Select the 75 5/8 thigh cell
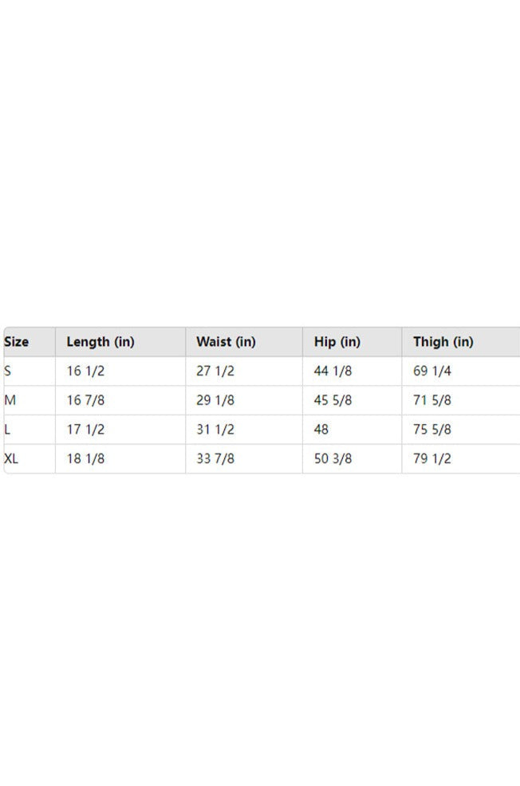The image size is (520, 786). [x=432, y=430]
